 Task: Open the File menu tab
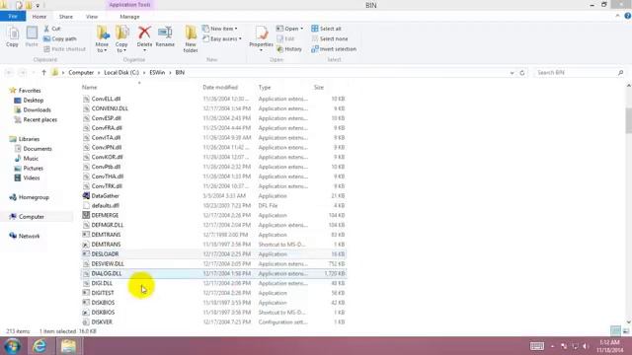pos(13,17)
